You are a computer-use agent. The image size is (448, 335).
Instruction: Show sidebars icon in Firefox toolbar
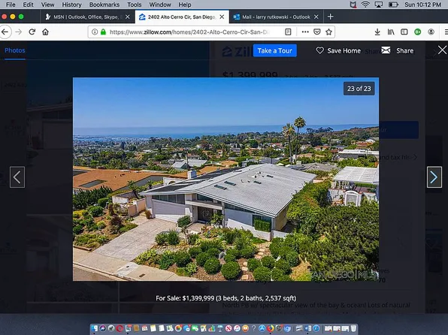click(404, 32)
